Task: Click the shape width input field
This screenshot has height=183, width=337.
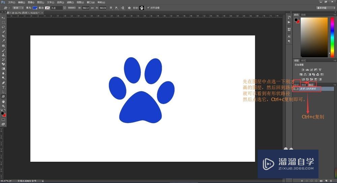Action: point(86,8)
